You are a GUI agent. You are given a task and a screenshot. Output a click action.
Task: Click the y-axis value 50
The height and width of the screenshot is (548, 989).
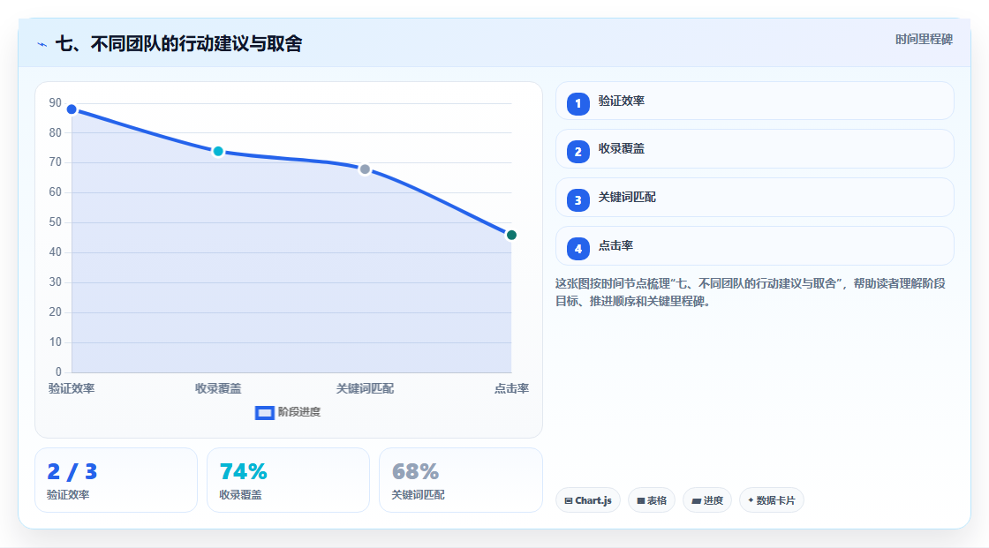tap(56, 222)
